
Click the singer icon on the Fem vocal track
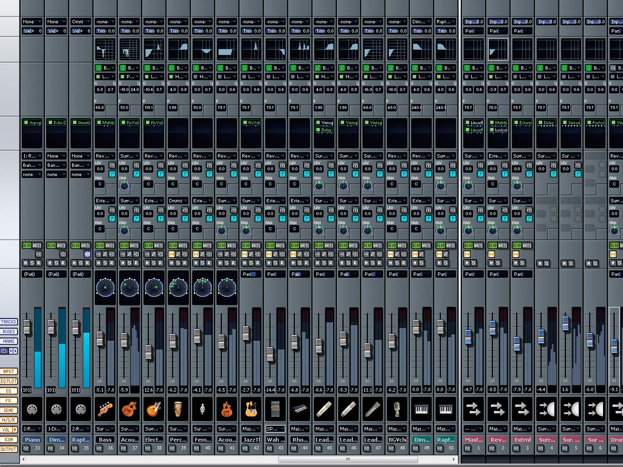point(202,409)
